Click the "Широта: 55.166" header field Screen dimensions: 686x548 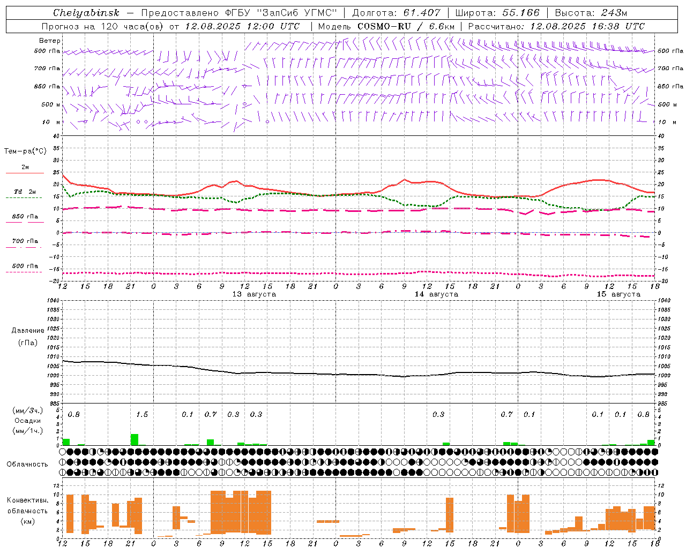coord(497,13)
